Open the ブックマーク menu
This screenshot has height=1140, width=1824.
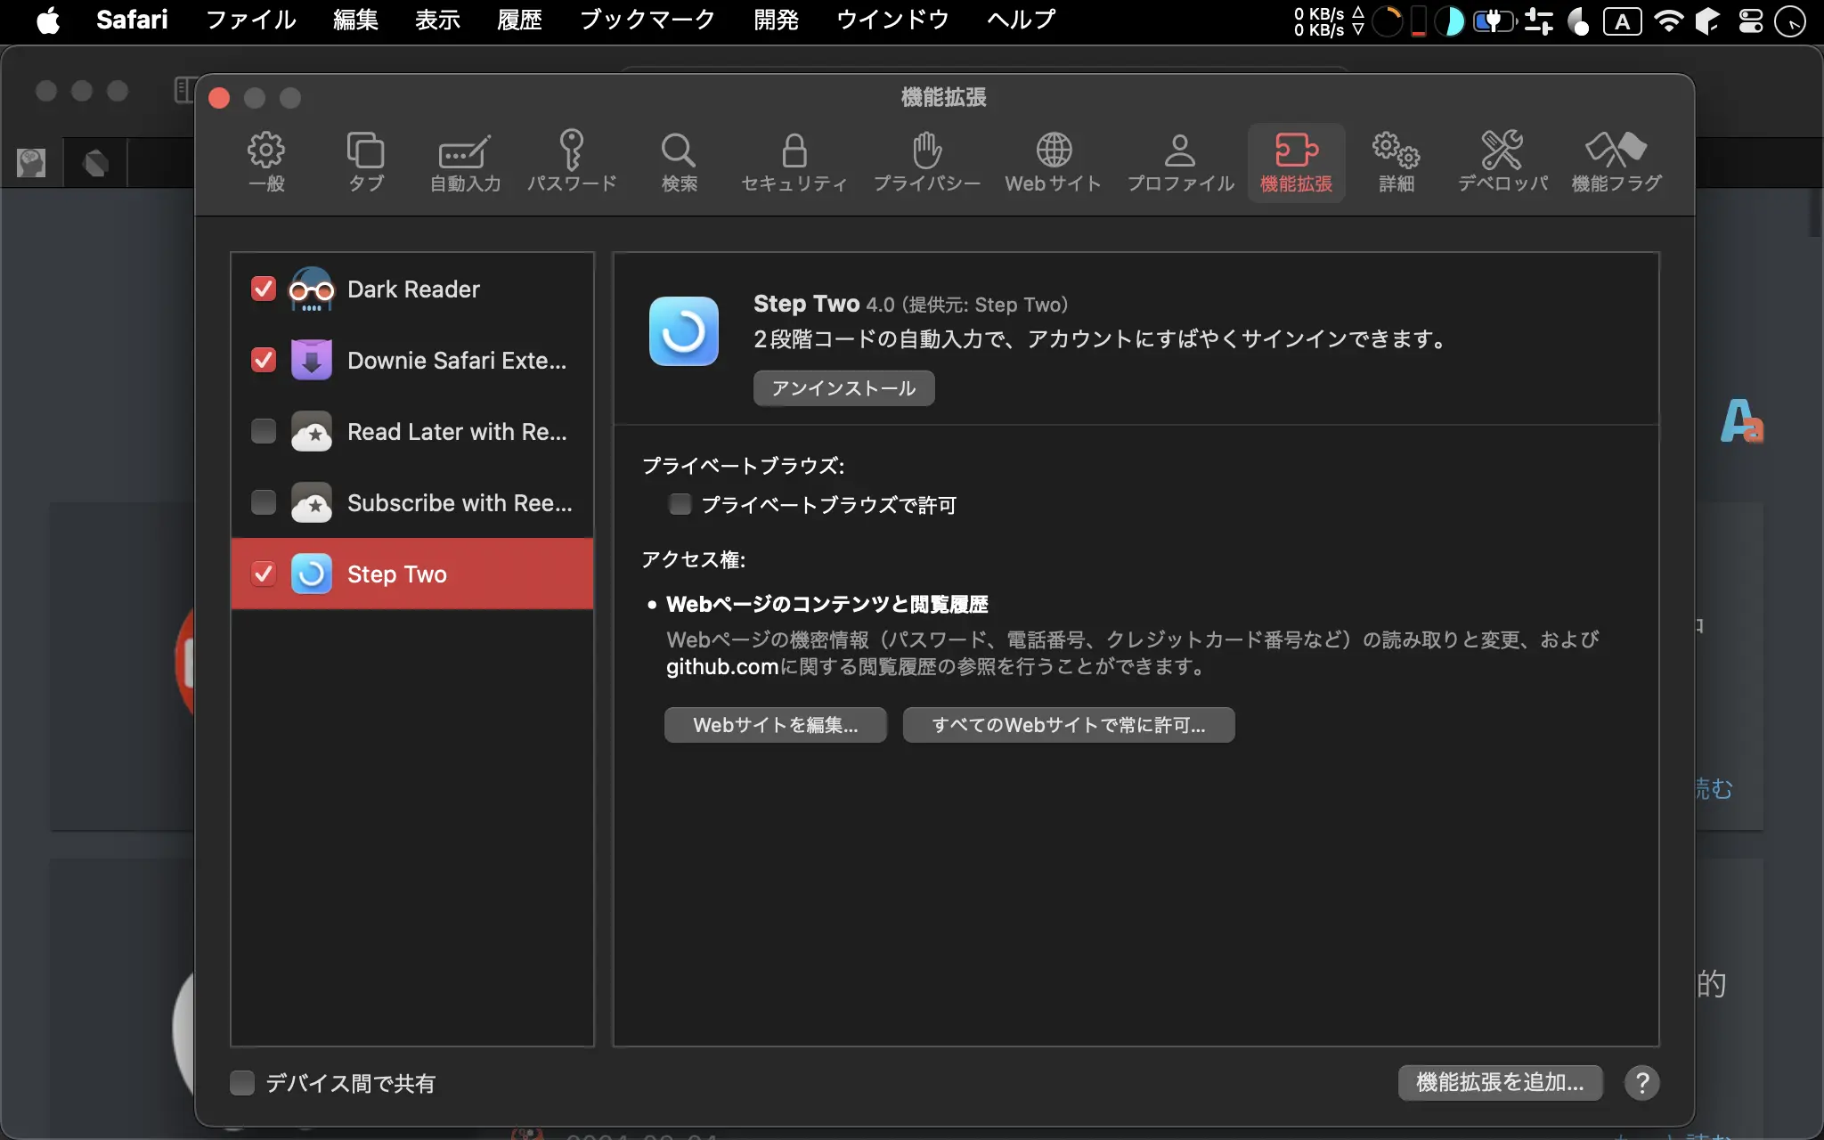tap(647, 20)
